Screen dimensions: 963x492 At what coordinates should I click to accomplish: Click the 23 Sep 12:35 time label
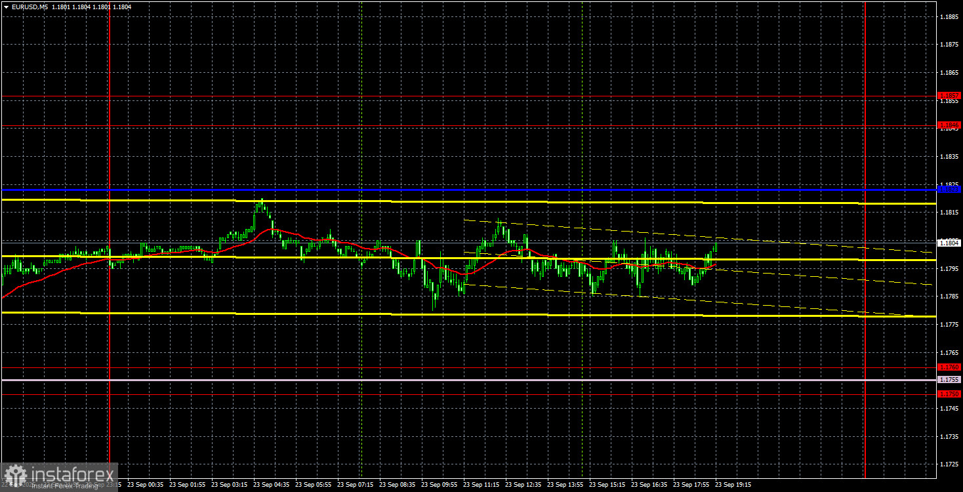523,485
